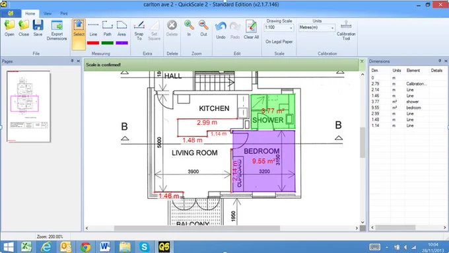Click the Units column header
The height and width of the screenshot is (253, 449).
(397, 71)
